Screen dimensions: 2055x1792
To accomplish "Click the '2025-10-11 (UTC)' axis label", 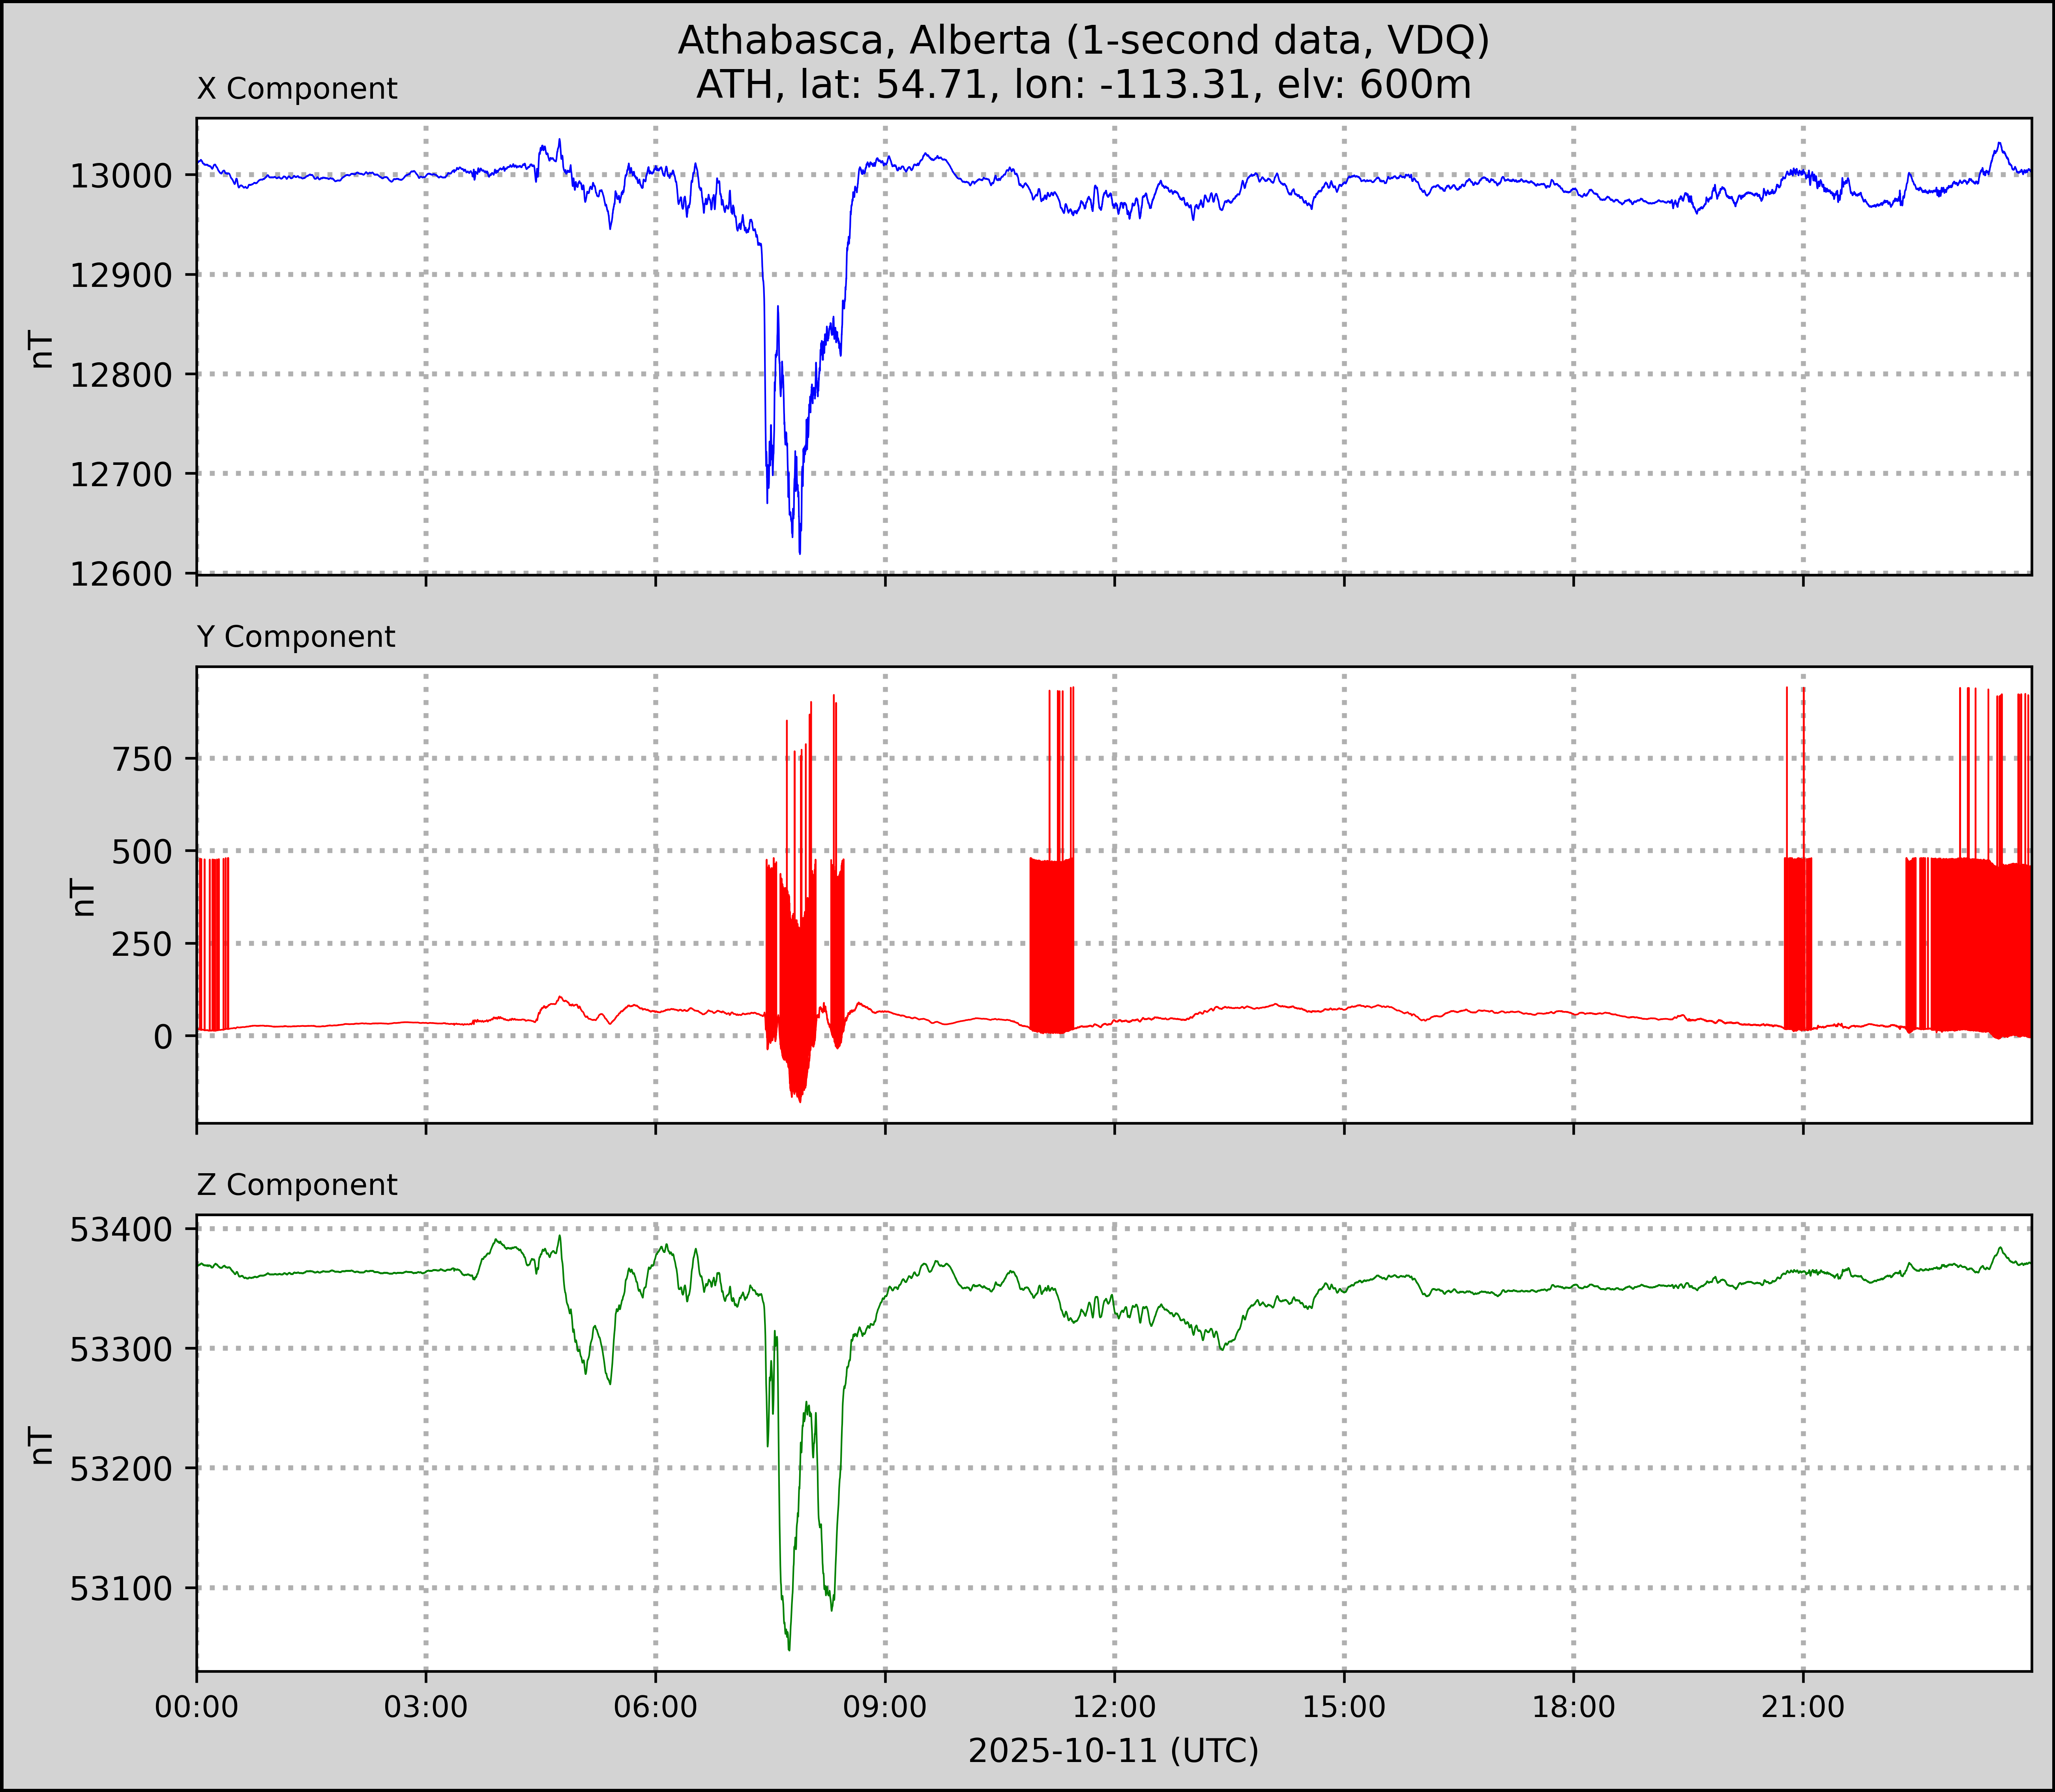I will pos(1113,1751).
